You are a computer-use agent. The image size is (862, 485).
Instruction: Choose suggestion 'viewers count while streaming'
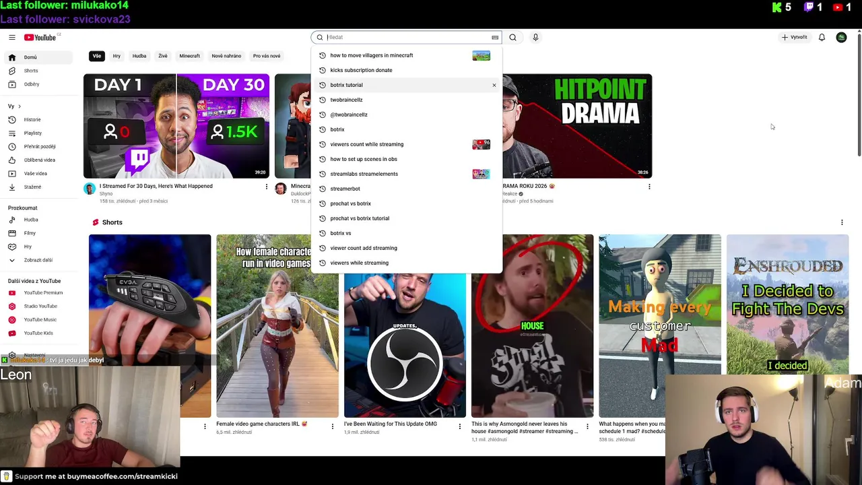pyautogui.click(x=407, y=145)
